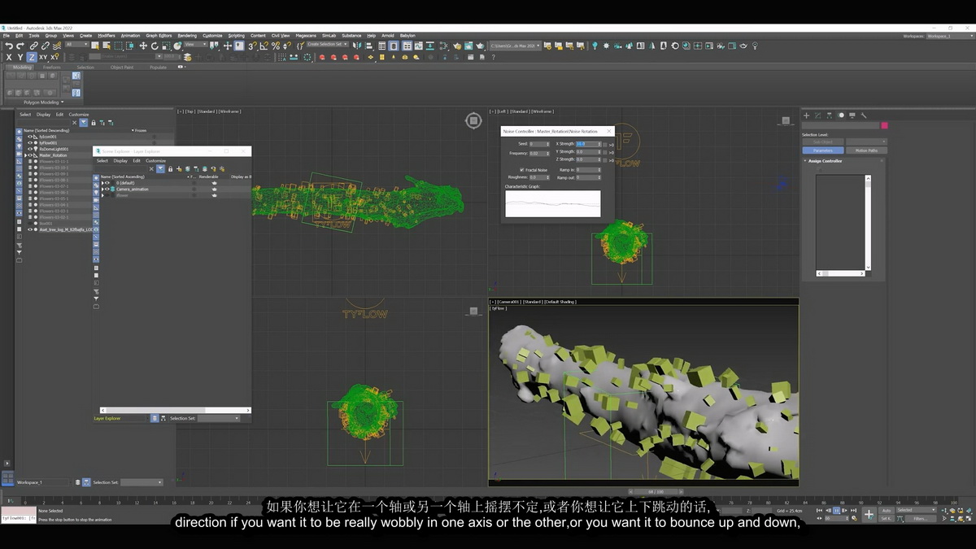Toggle the Percent Snap icon
Image resolution: width=976 pixels, height=549 pixels.
276,46
